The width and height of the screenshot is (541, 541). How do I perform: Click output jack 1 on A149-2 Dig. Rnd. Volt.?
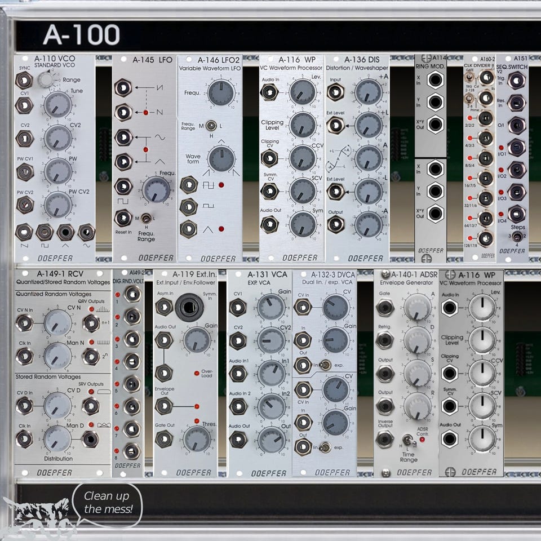132,294
